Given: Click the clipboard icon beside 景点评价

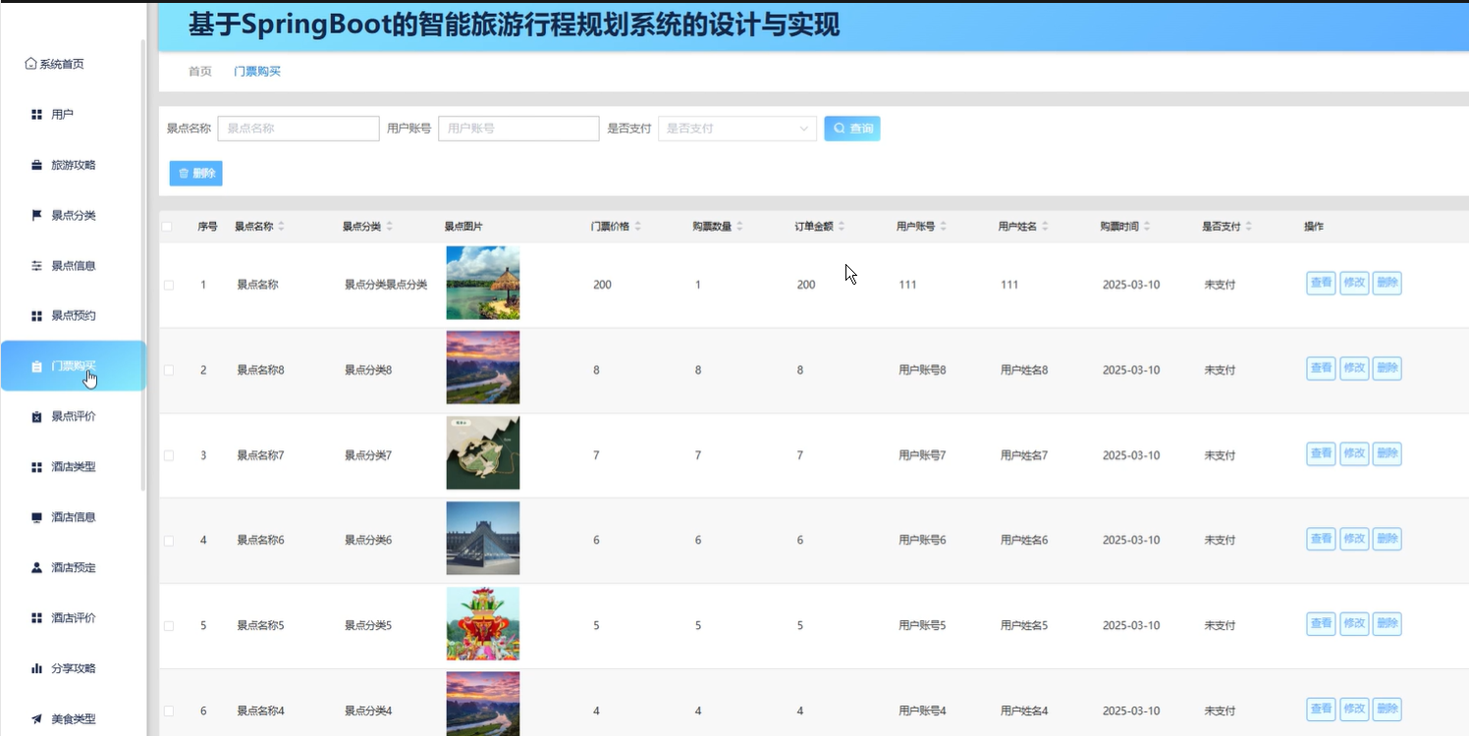Looking at the screenshot, I should [x=36, y=417].
